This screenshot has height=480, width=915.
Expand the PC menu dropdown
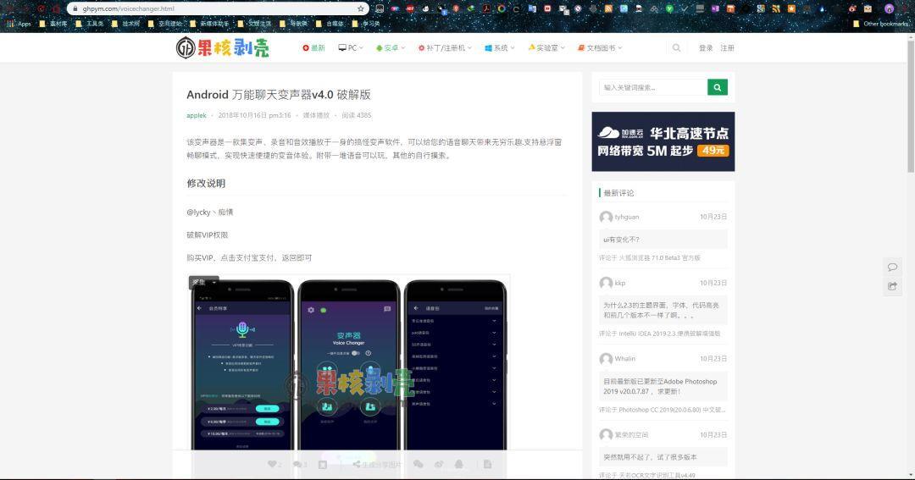[351, 48]
